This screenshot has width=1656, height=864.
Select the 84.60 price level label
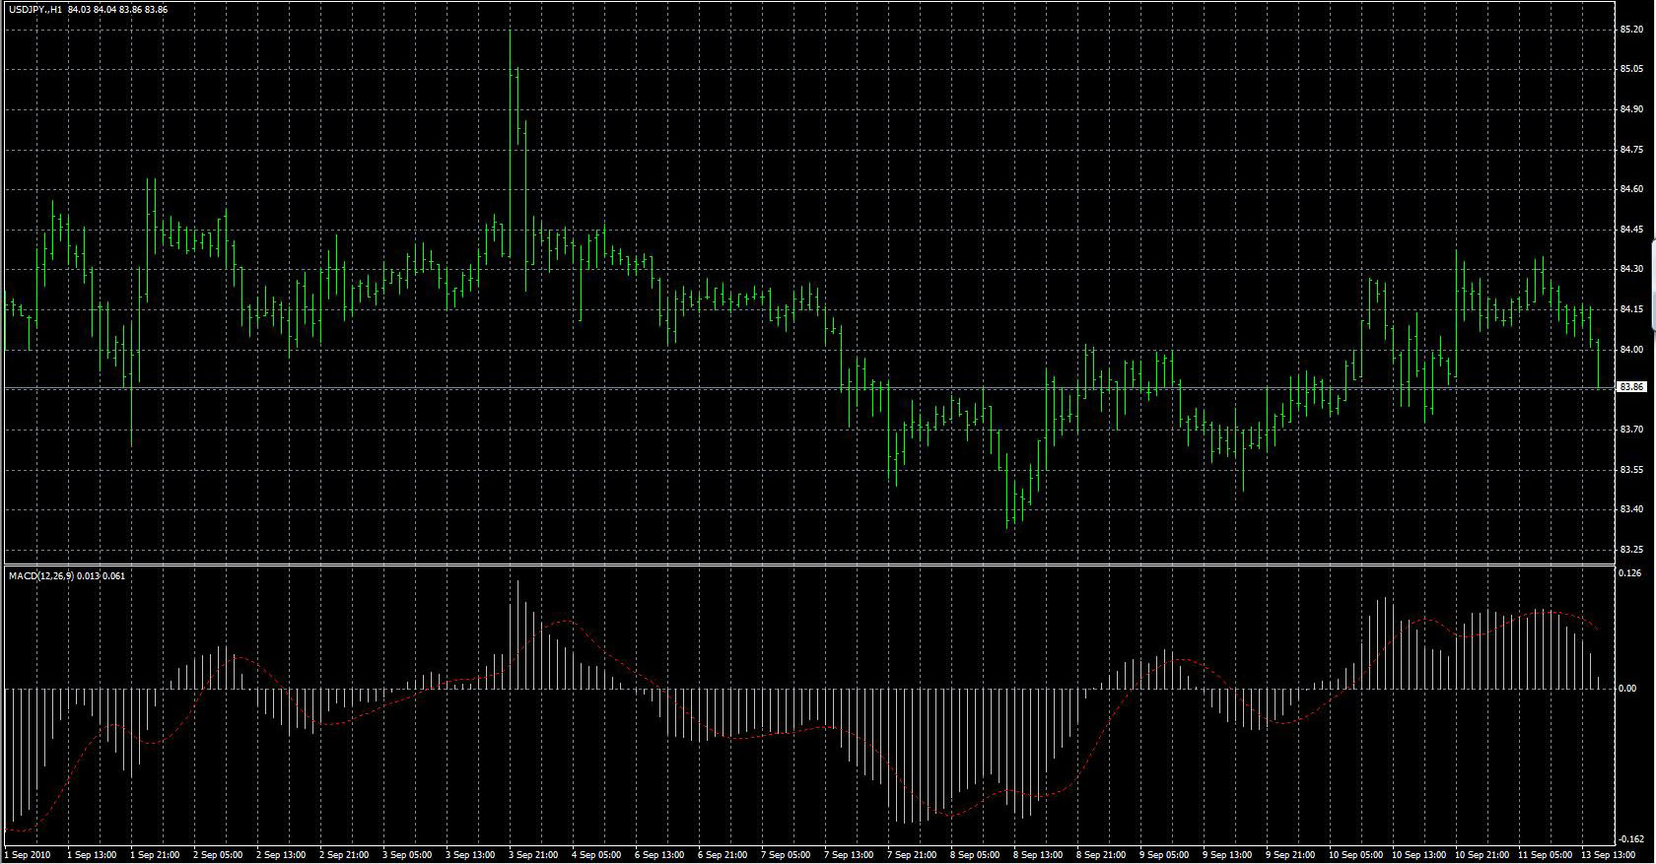pyautogui.click(x=1631, y=189)
